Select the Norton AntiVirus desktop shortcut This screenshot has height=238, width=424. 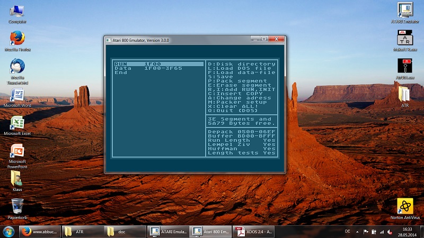pyautogui.click(x=405, y=209)
